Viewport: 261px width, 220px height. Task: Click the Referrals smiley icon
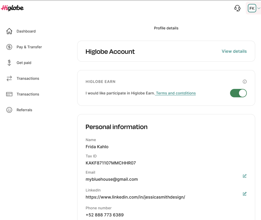[x=9, y=110]
